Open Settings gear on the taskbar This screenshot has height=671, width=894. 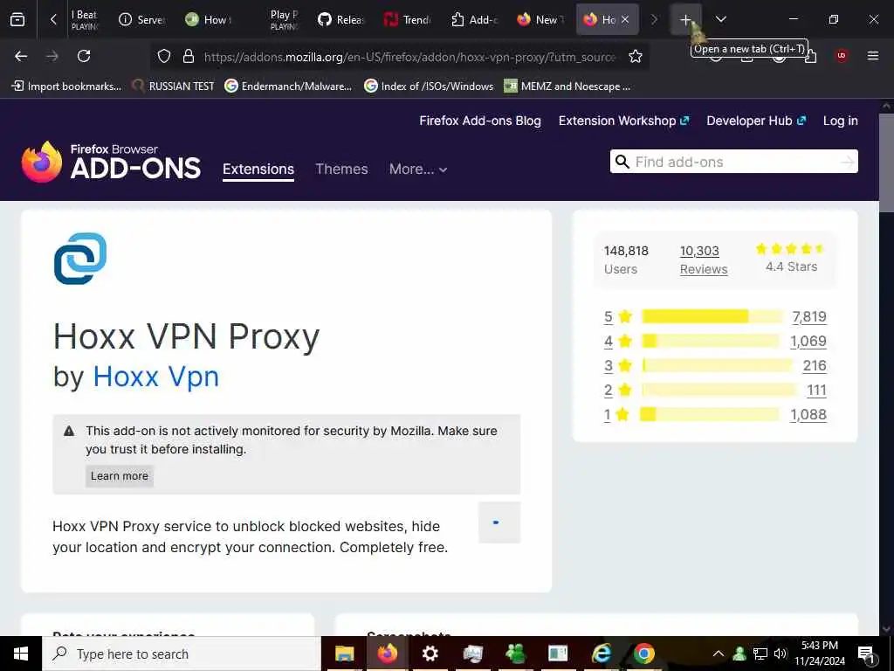[430, 654]
